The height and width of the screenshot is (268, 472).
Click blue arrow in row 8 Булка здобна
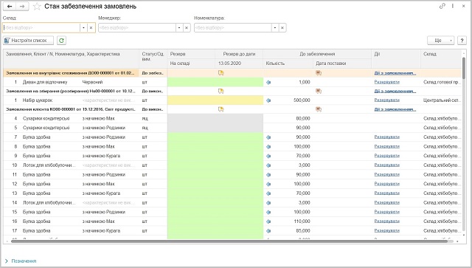click(268, 146)
